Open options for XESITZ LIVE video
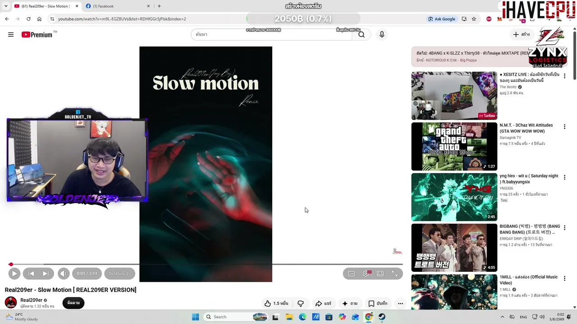Image resolution: width=577 pixels, height=324 pixels. (x=564, y=76)
